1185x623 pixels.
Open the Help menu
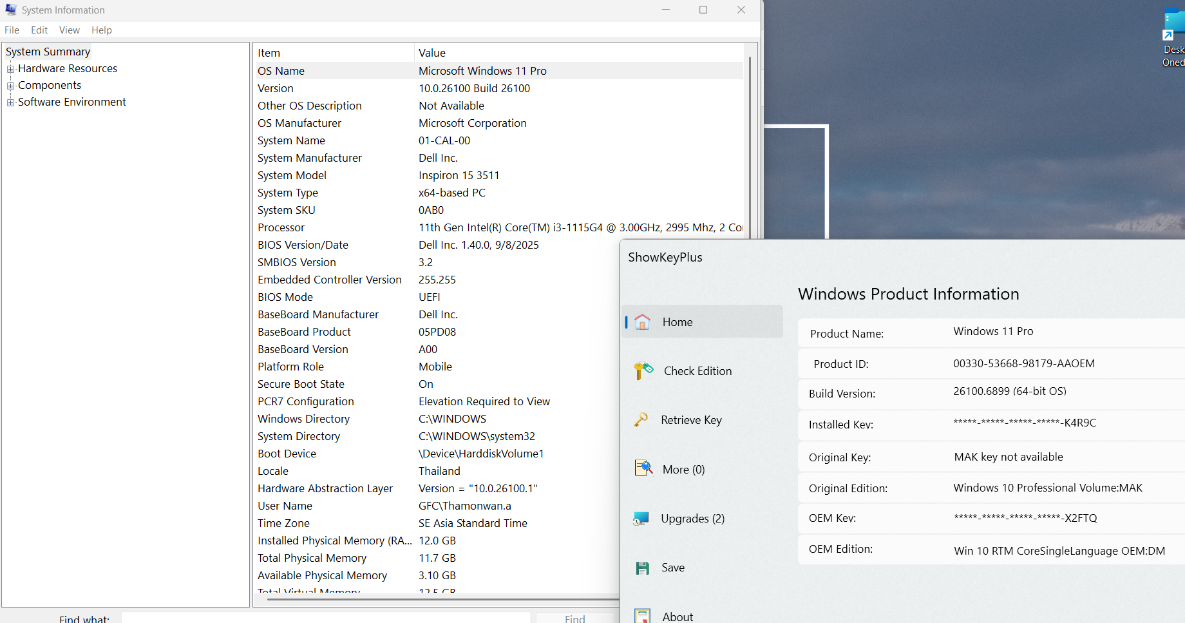[101, 30]
